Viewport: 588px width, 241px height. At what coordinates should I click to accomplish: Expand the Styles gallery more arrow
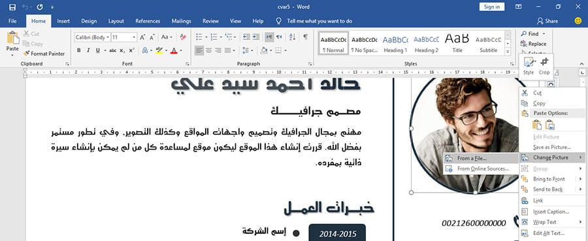508,52
